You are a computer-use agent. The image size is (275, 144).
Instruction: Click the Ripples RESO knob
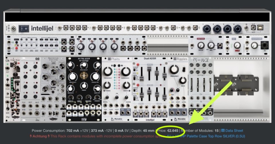(x=183, y=80)
